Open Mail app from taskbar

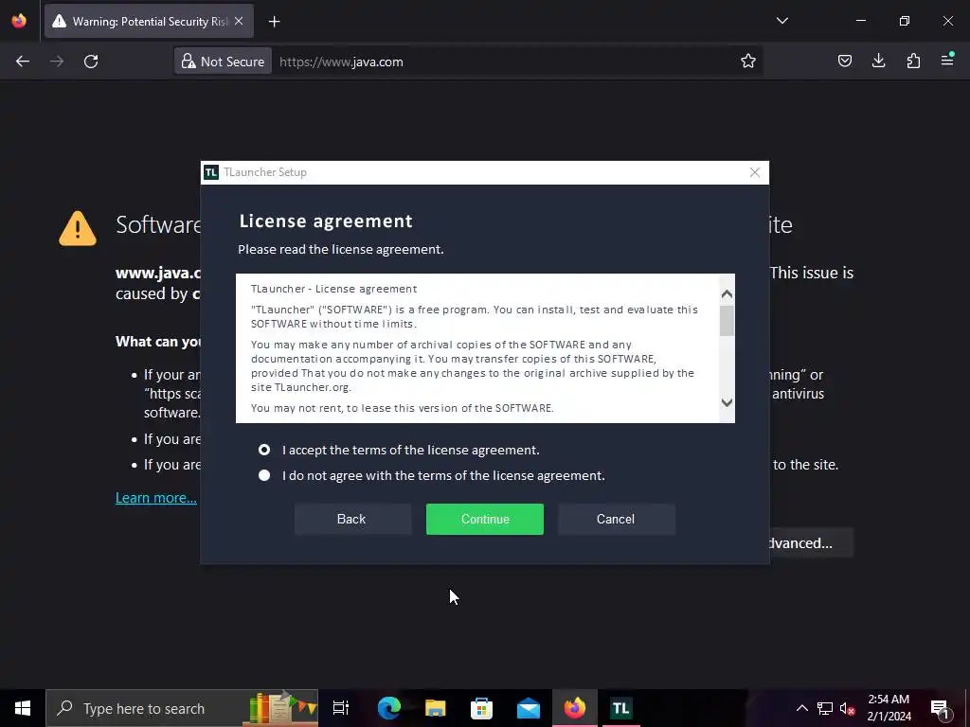tap(529, 708)
